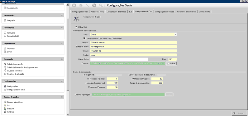Click the Servidor input field
This screenshot has width=248, height=116.
133,43
